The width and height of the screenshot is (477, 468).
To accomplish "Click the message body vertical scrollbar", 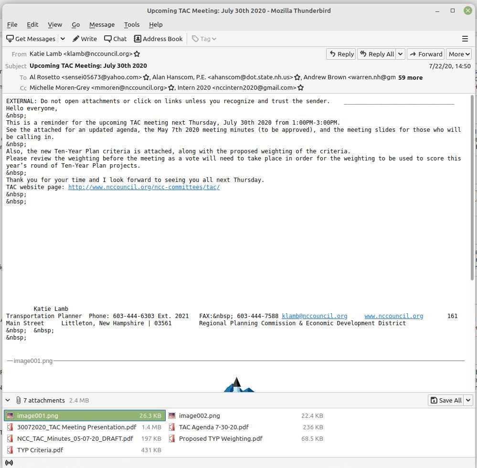I will [473, 191].
